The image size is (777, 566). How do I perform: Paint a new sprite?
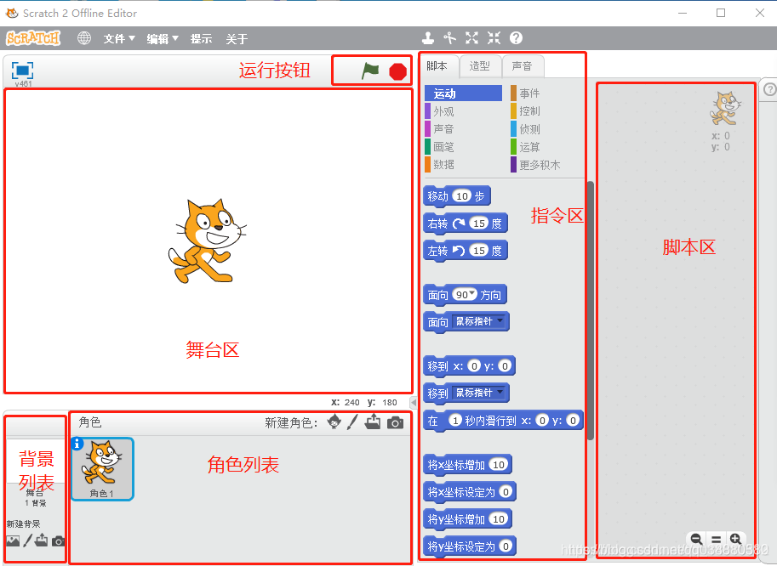(352, 422)
